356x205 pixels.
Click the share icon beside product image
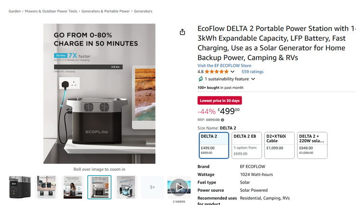(x=182, y=32)
